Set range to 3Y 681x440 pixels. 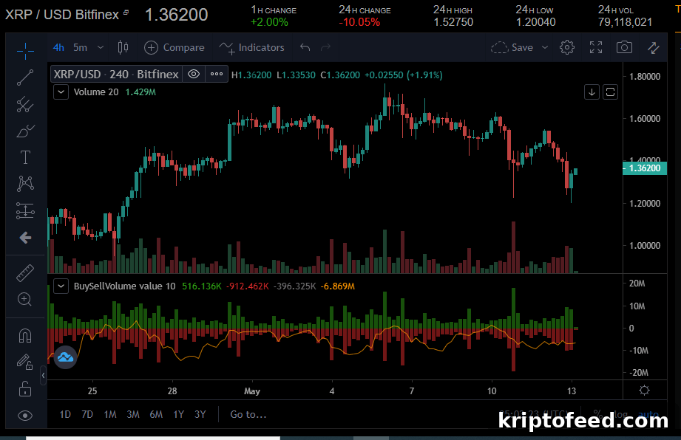pyautogui.click(x=200, y=414)
